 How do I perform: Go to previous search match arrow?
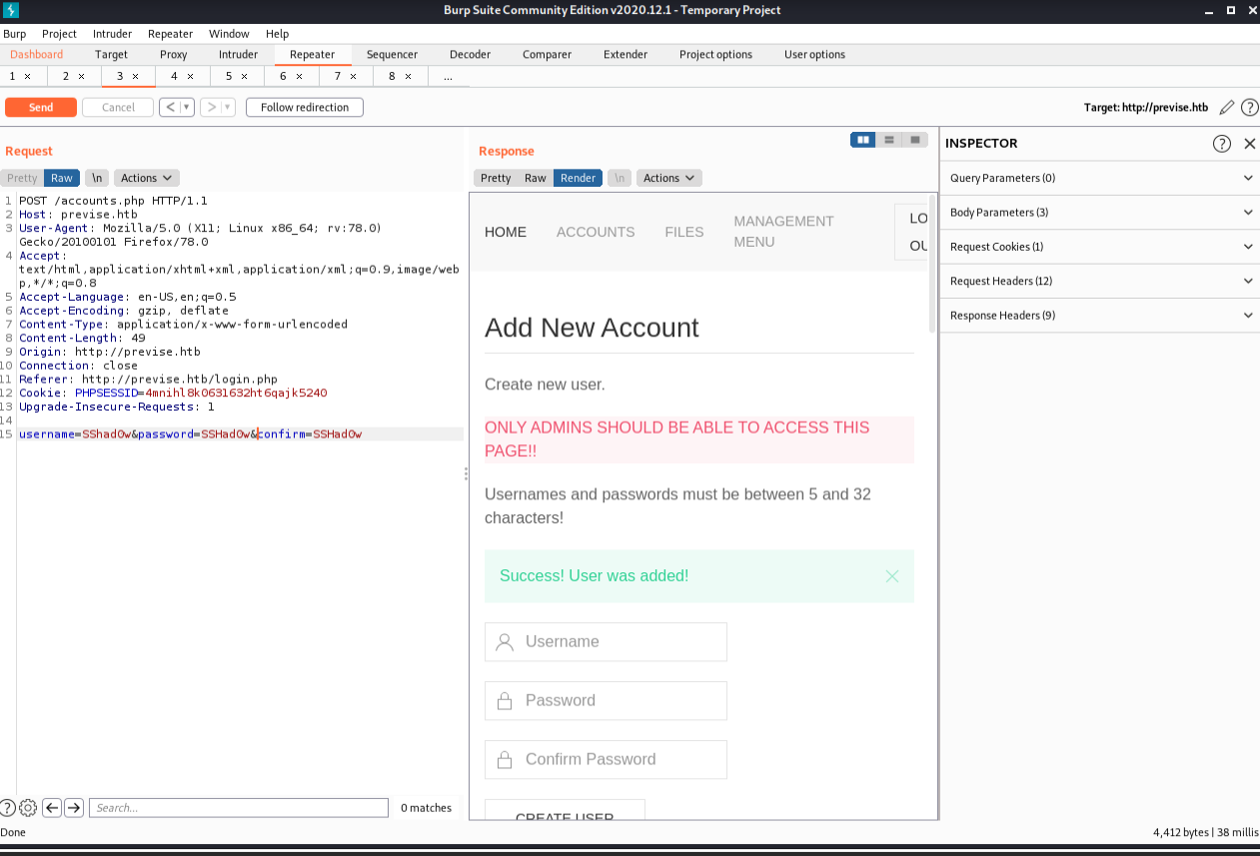click(52, 808)
